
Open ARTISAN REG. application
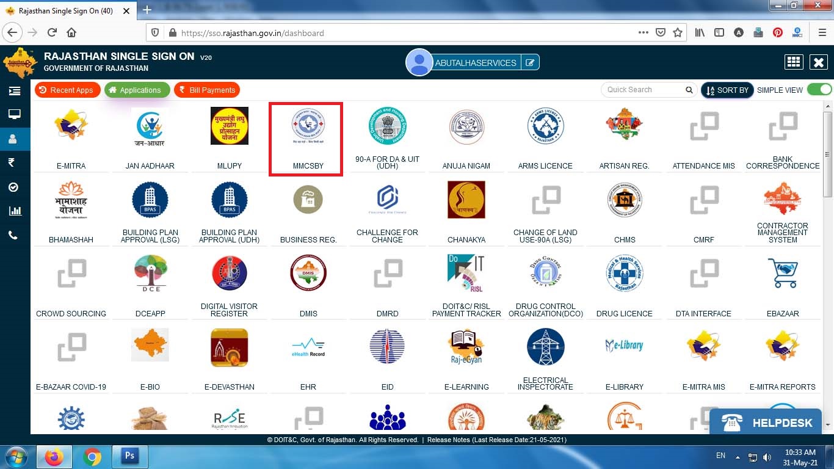tap(625, 125)
